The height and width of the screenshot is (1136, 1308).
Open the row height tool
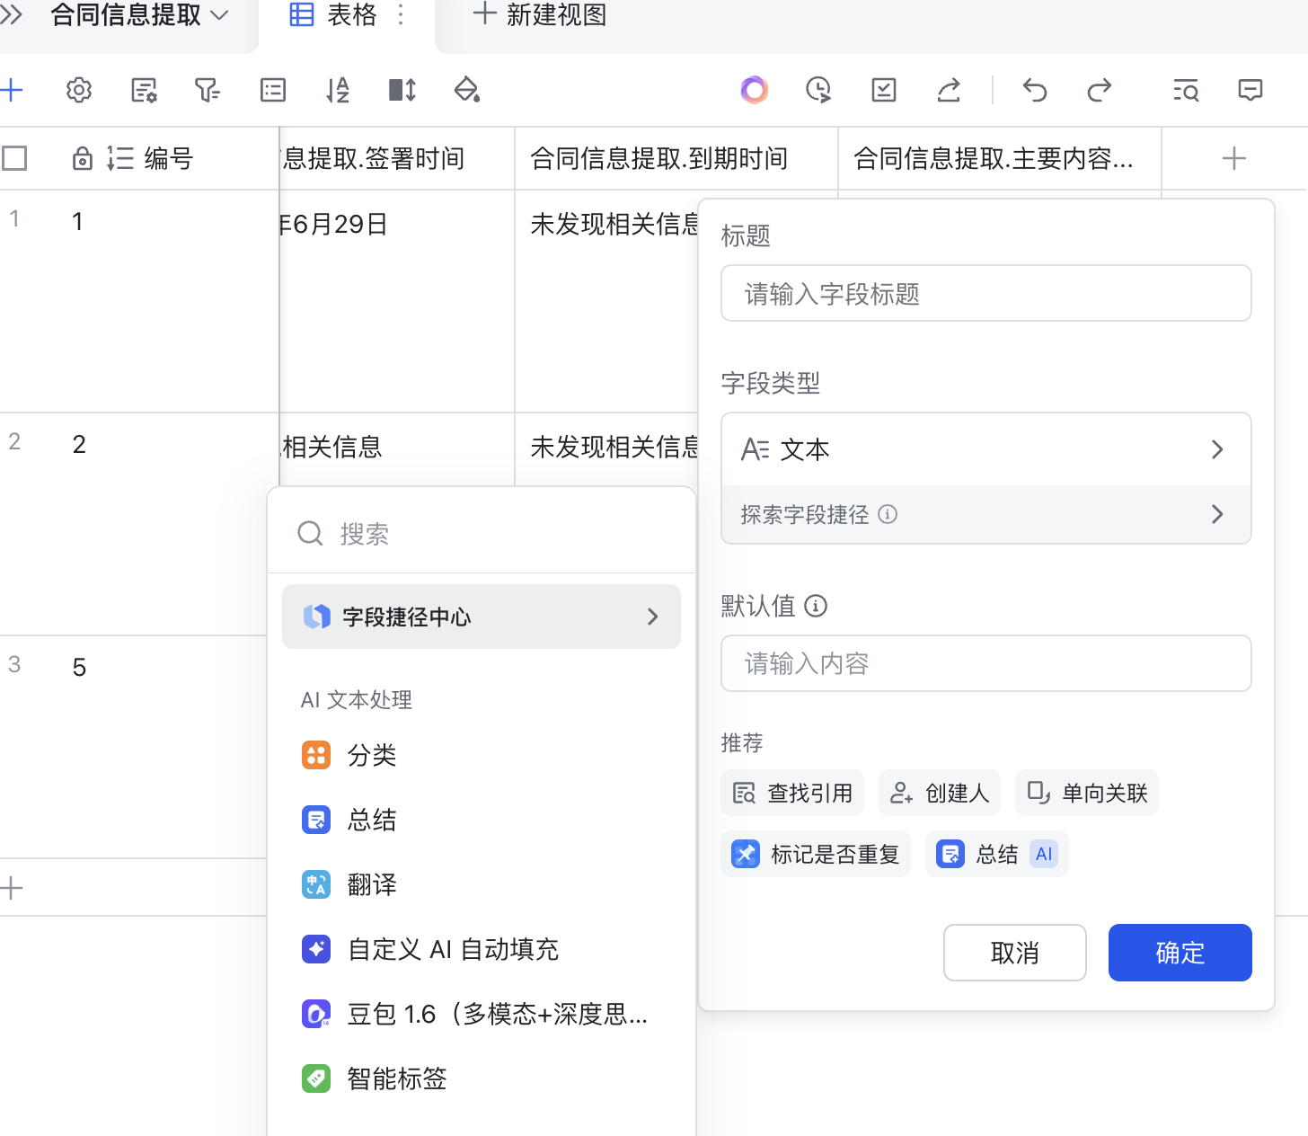[x=402, y=90]
